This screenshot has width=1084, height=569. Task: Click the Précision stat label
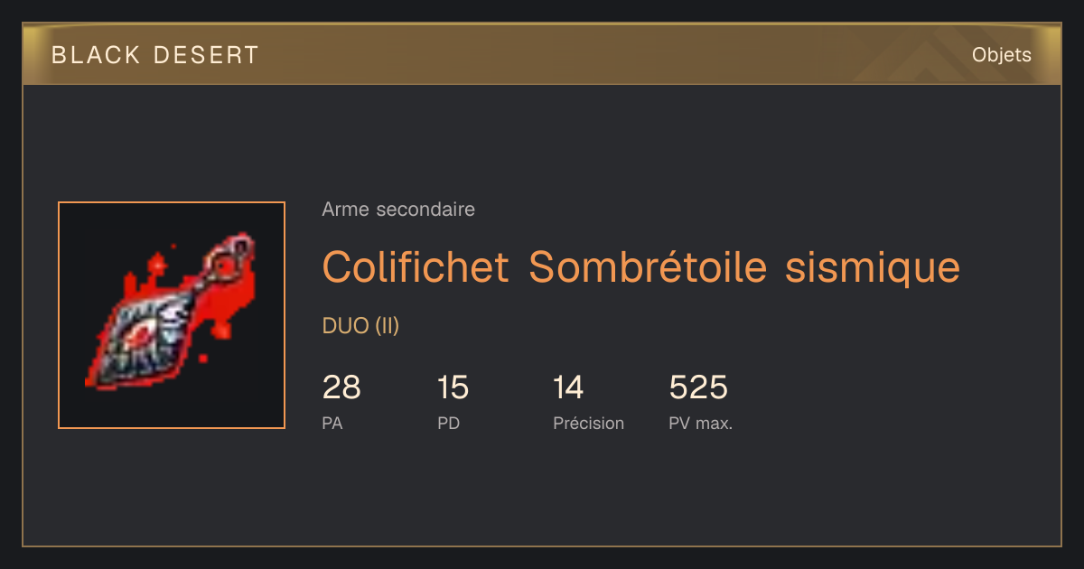588,423
